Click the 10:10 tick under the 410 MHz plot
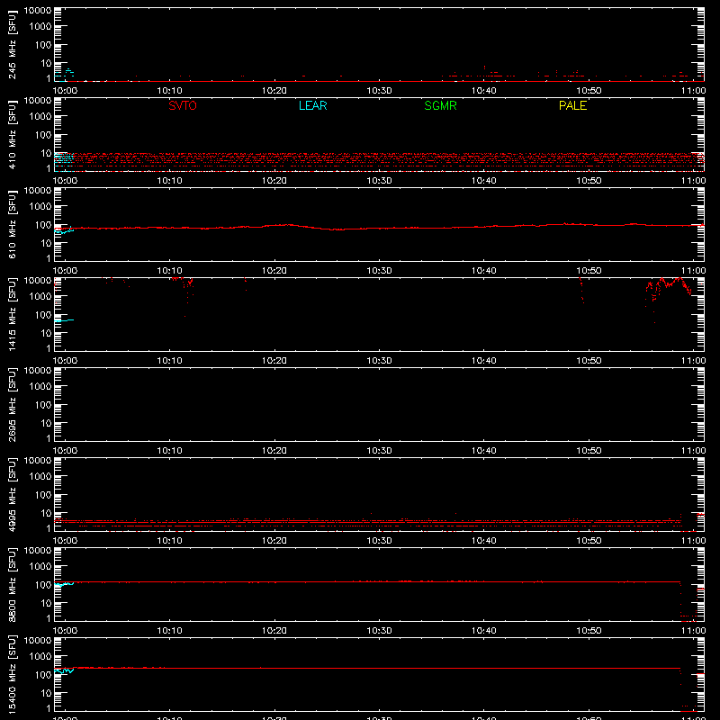The image size is (720, 720). [170, 181]
